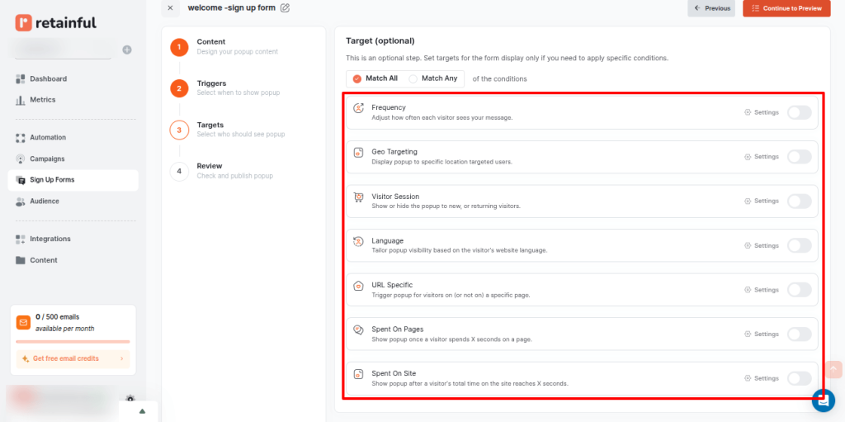845x422 pixels.
Task: Click the plus icon beside store selector
Action: [x=126, y=50]
